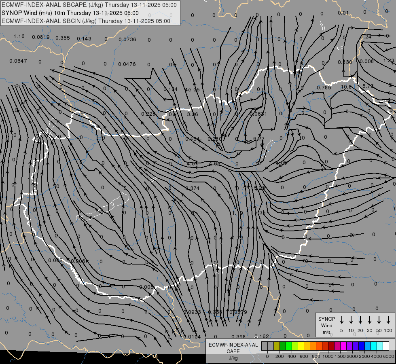Click the 100 m/s wind arrow in legend
The width and height of the screenshot is (396, 364).
[388, 320]
